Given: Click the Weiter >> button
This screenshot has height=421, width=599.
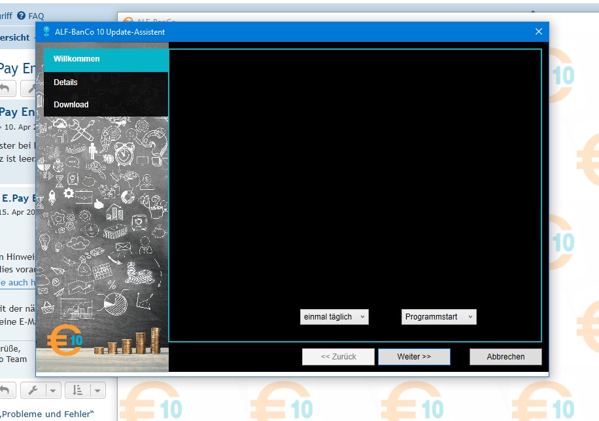Looking at the screenshot, I should click(414, 357).
